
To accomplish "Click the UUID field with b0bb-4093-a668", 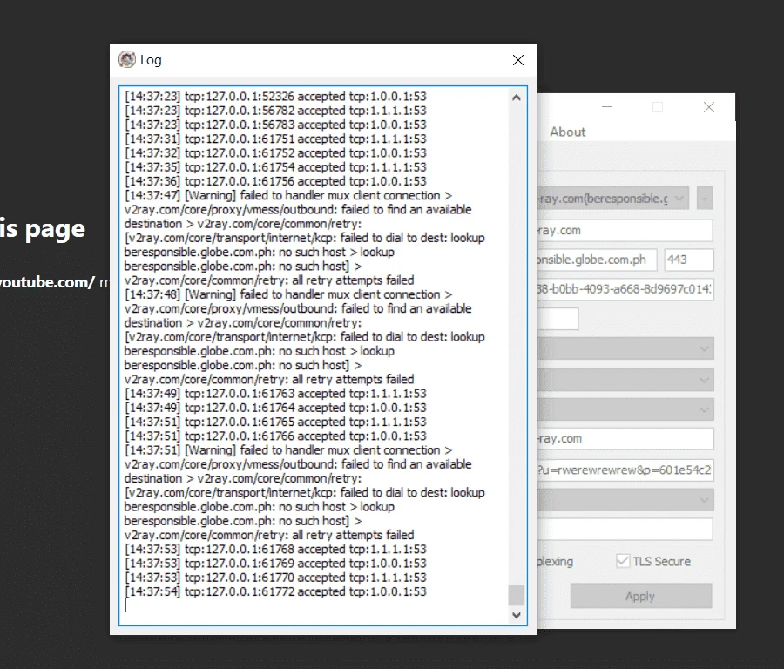I will [x=625, y=289].
